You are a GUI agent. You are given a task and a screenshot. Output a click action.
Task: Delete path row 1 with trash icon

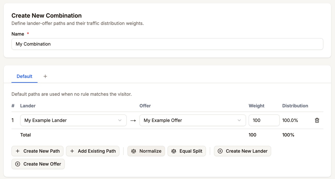[x=317, y=120]
